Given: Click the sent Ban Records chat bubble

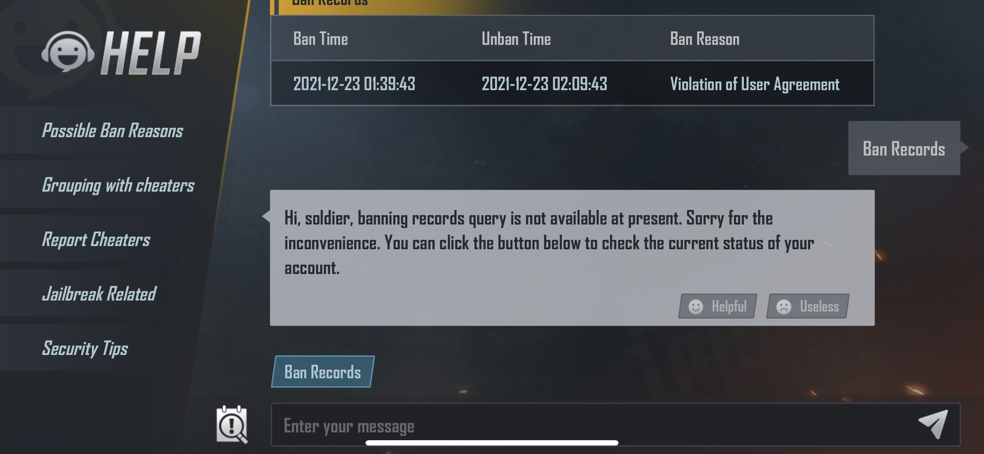Looking at the screenshot, I should pyautogui.click(x=904, y=148).
